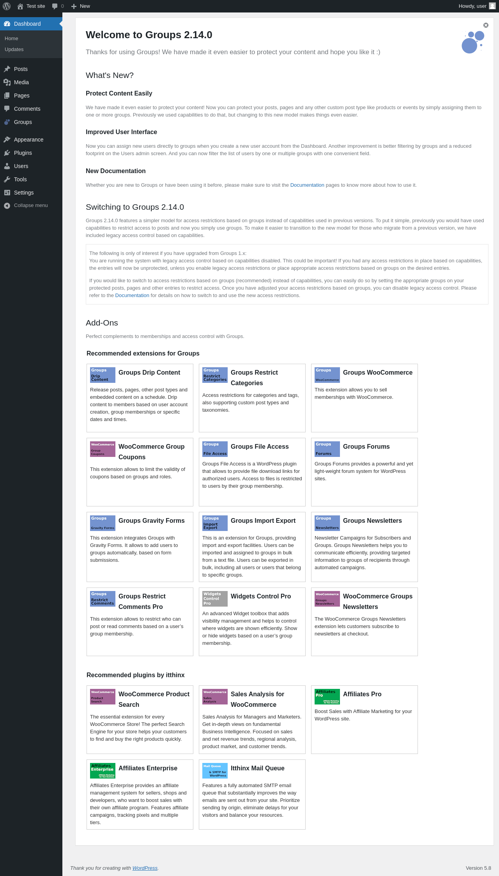Open Groups Import Export thumbnail

click(x=215, y=523)
